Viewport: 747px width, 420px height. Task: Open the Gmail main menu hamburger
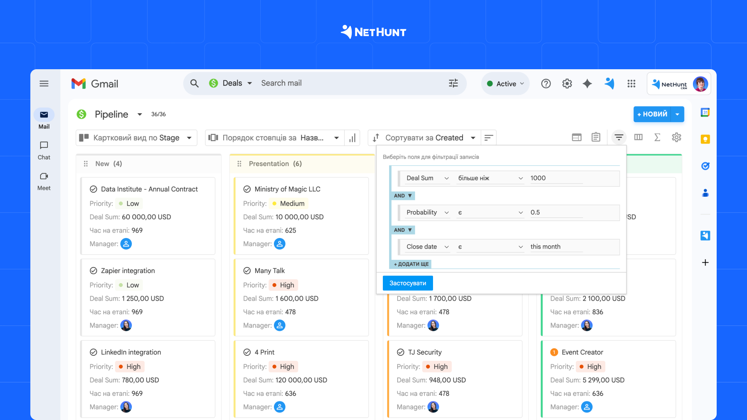click(44, 84)
